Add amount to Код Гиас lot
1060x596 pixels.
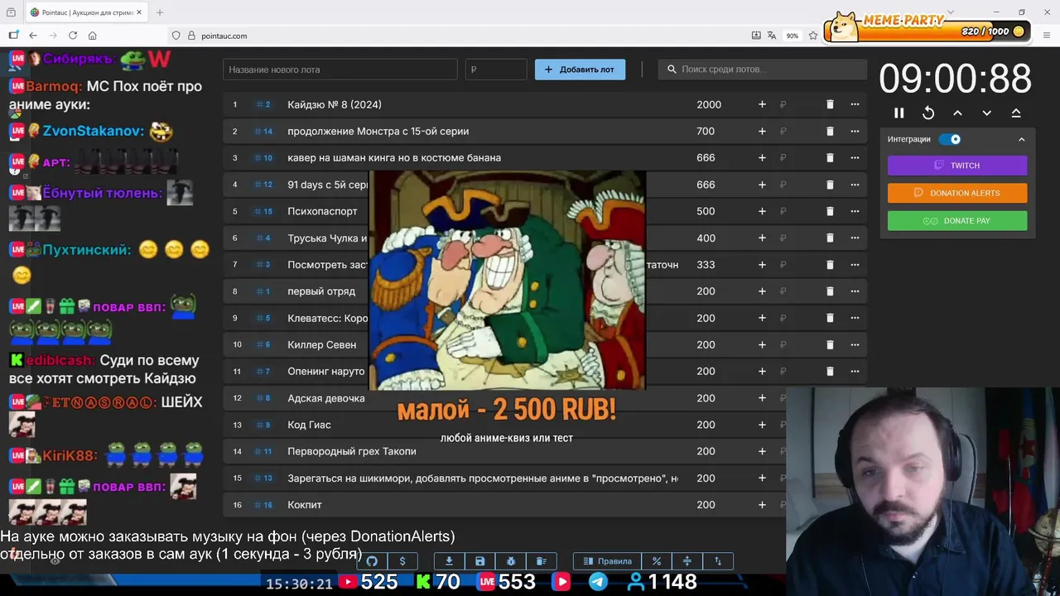pos(762,425)
